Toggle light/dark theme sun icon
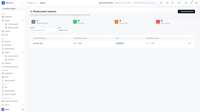This screenshot has width=200, height=112. point(186,3)
